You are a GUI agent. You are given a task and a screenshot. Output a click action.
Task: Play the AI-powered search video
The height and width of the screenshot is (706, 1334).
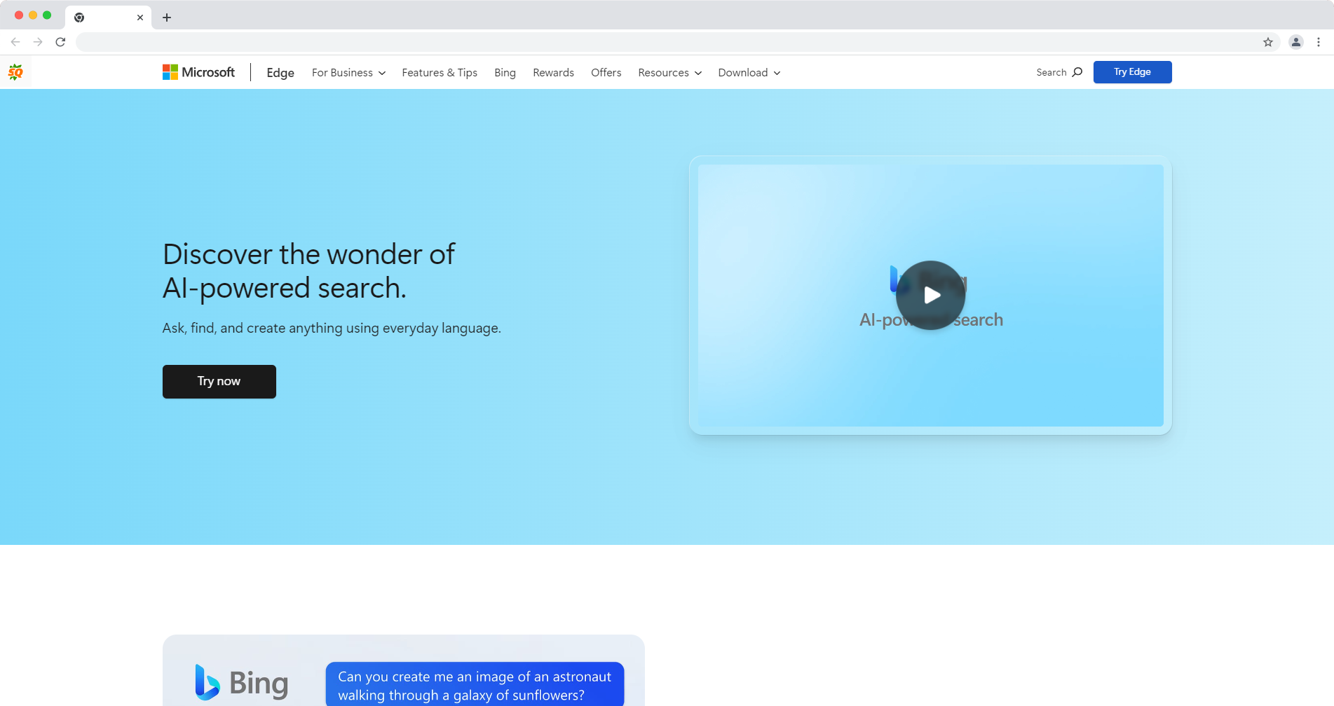click(930, 295)
